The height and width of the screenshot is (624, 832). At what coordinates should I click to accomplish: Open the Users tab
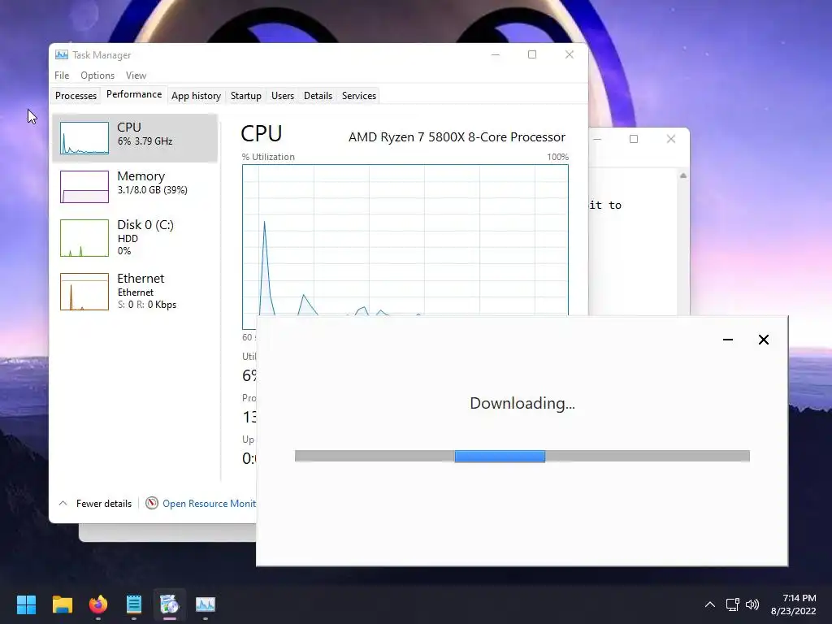(282, 96)
